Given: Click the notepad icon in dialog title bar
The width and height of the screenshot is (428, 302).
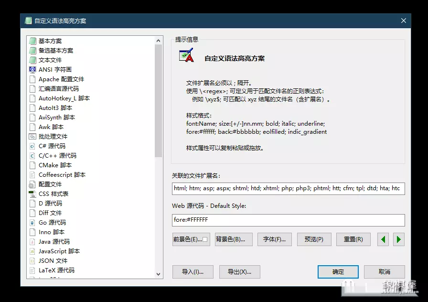Looking at the screenshot, I should coord(28,21).
